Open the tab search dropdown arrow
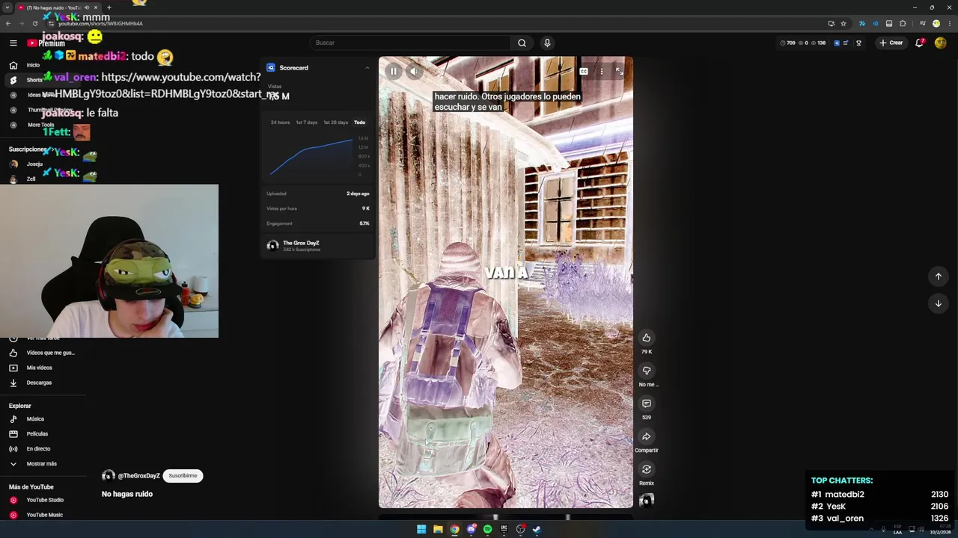This screenshot has height=538, width=958. pyautogui.click(x=7, y=7)
